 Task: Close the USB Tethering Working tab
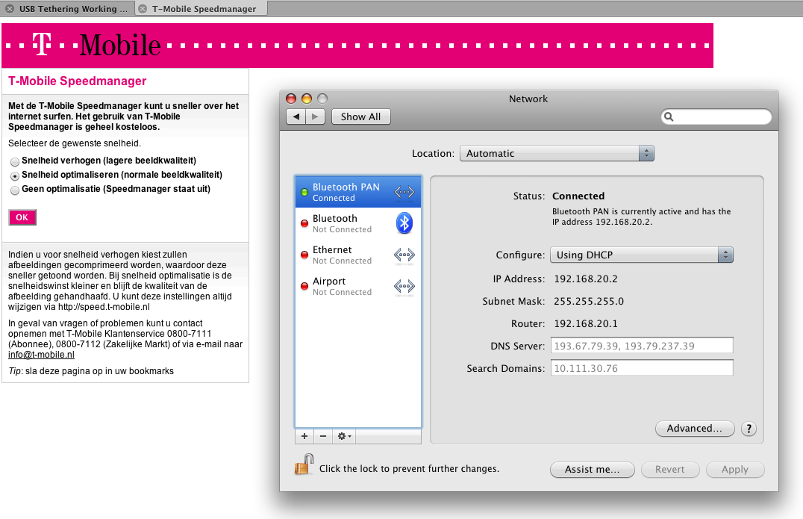pyautogui.click(x=10, y=9)
